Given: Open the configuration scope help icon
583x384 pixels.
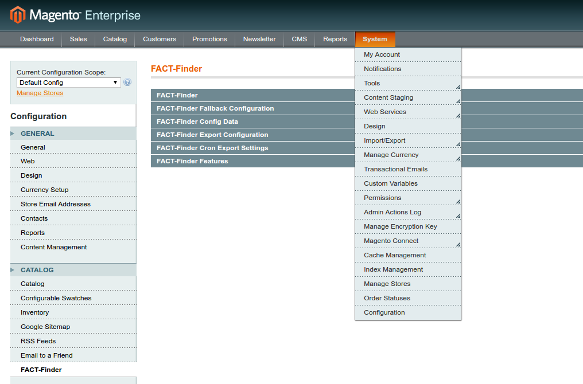Looking at the screenshot, I should click(127, 82).
